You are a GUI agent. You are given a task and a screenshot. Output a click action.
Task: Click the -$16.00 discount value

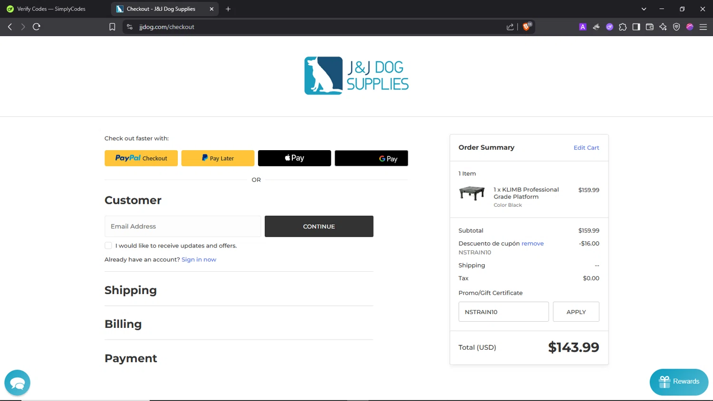coord(589,243)
